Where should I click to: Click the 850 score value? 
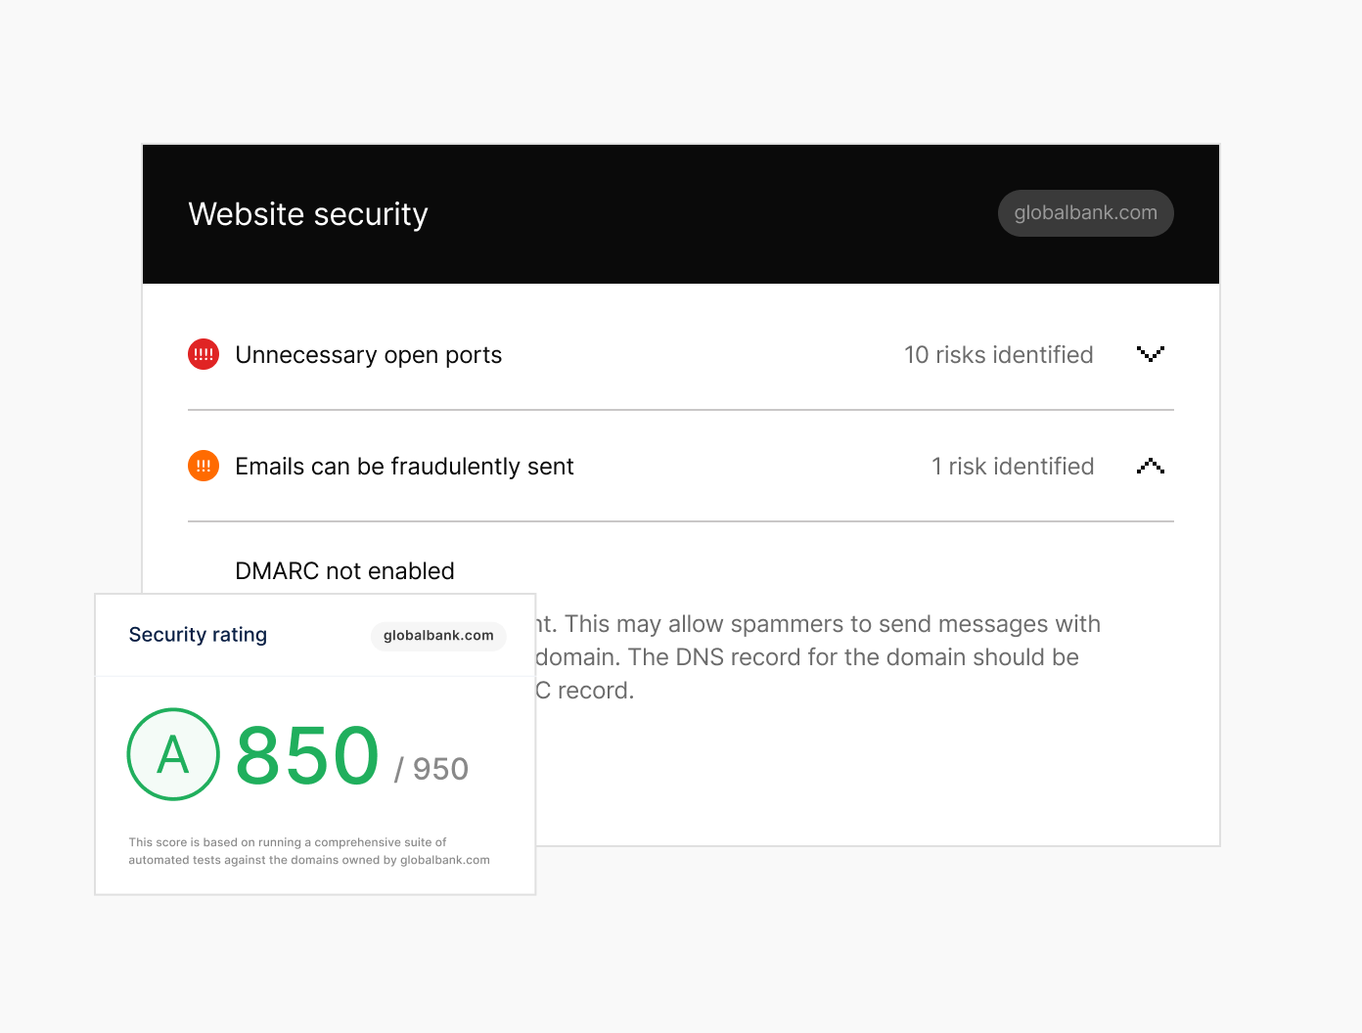point(307,755)
